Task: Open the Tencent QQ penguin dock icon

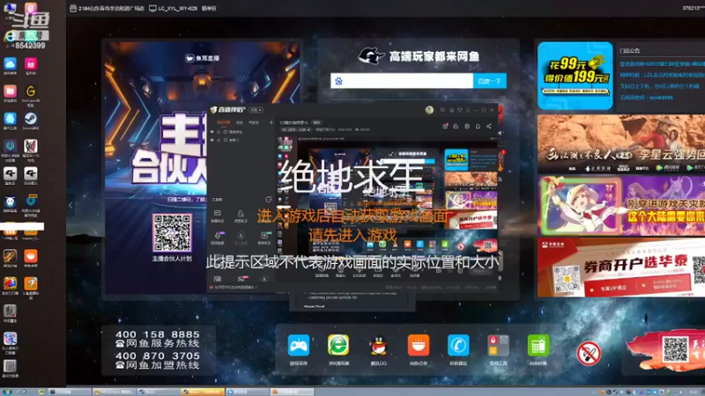Action: 378,346
